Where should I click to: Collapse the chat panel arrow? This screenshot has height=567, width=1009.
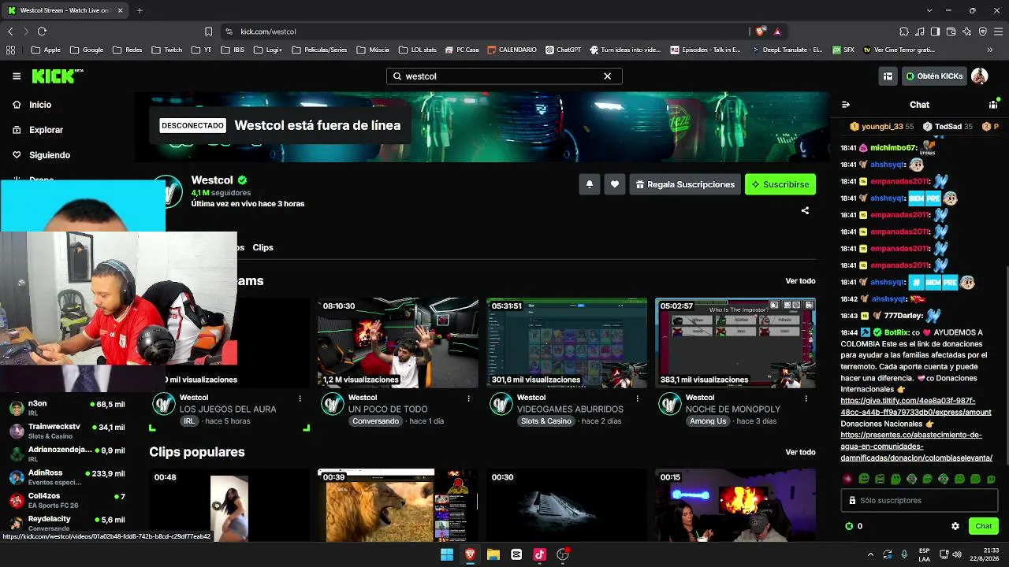(x=846, y=105)
